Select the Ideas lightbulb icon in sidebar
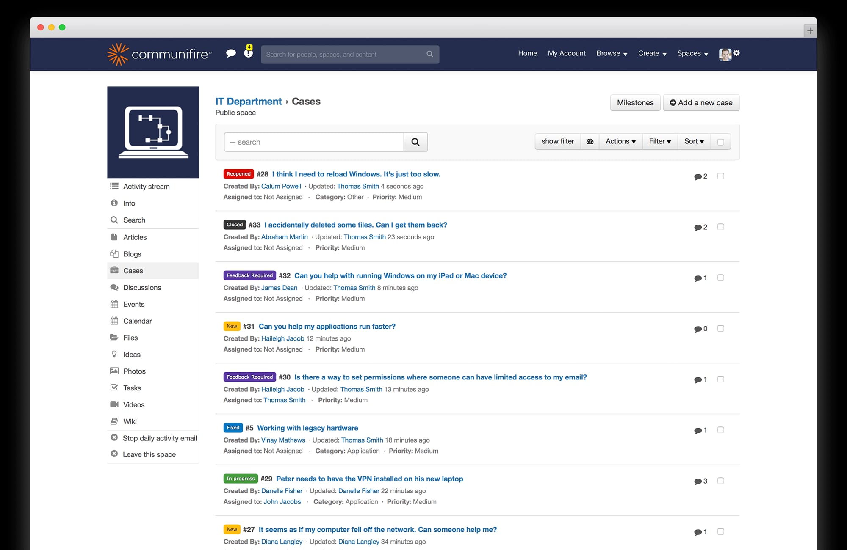The height and width of the screenshot is (550, 847). (x=114, y=354)
